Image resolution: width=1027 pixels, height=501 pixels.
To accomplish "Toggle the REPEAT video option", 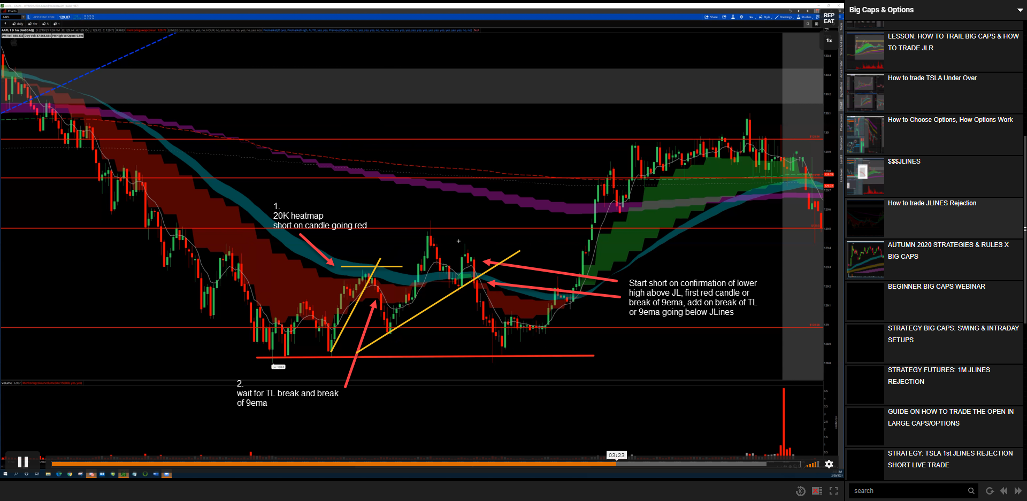I will click(x=829, y=18).
